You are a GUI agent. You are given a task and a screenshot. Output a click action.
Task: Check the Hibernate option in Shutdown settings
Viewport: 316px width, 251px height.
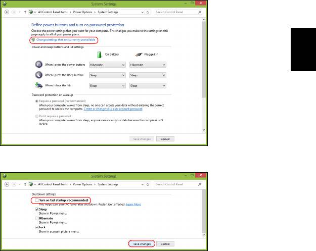(37, 218)
